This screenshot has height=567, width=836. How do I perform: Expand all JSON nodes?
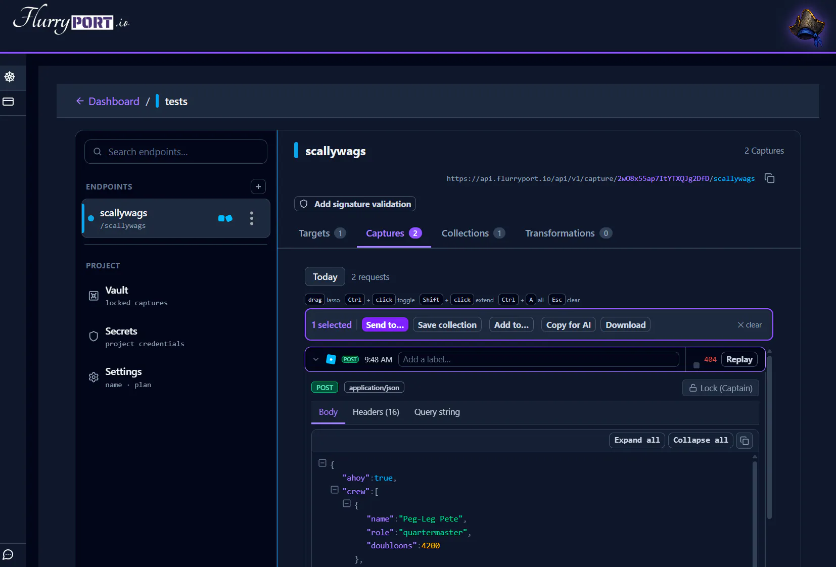(x=637, y=440)
